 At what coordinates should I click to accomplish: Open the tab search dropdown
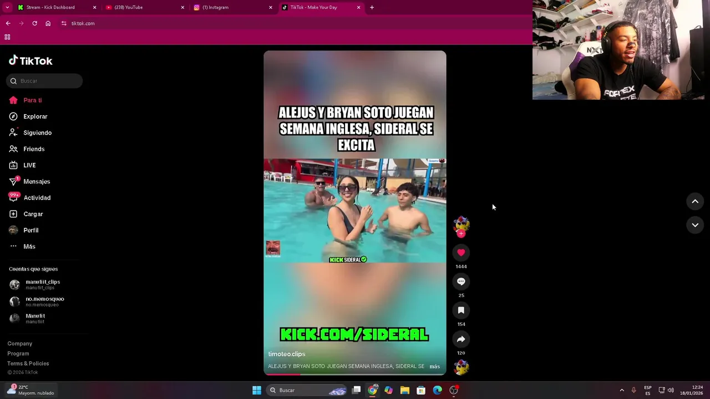7,7
